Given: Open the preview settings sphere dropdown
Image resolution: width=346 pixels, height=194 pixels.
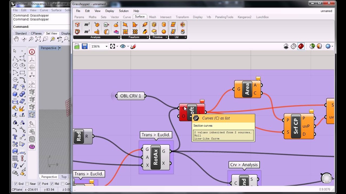Looking at the screenshot, I should pos(332,46).
